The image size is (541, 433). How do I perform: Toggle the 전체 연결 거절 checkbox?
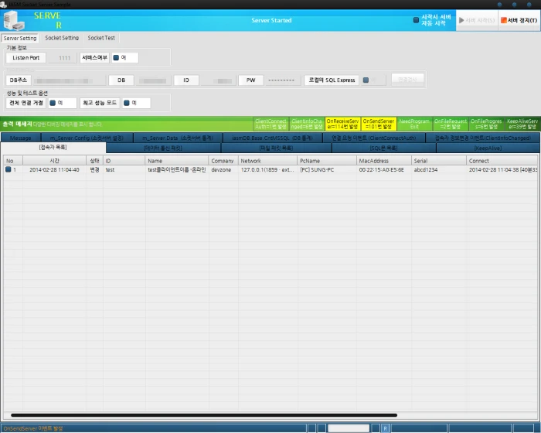click(53, 103)
